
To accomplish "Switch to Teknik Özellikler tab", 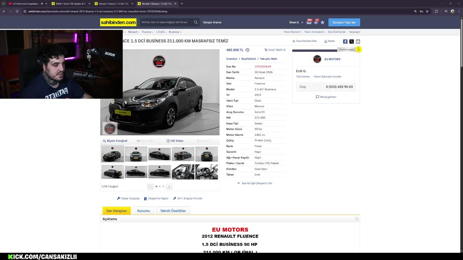I will (x=173, y=211).
